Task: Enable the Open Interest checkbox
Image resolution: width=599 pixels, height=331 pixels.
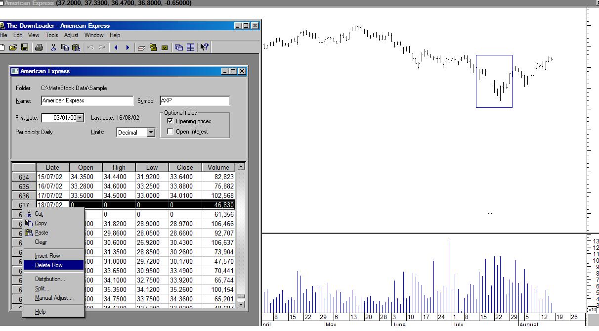Action: pyautogui.click(x=171, y=132)
